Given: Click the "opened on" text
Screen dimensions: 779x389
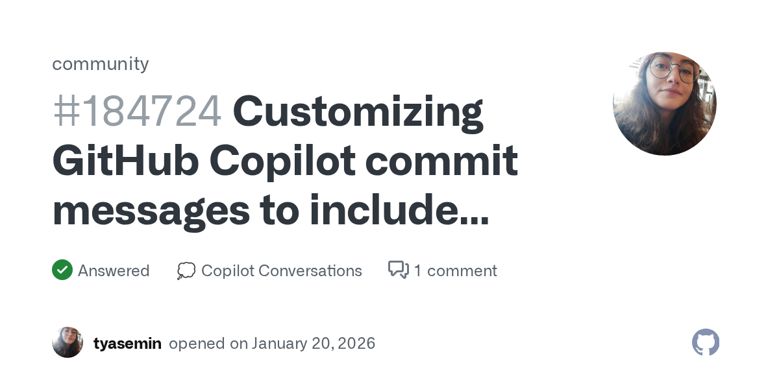Looking at the screenshot, I should point(208,343).
